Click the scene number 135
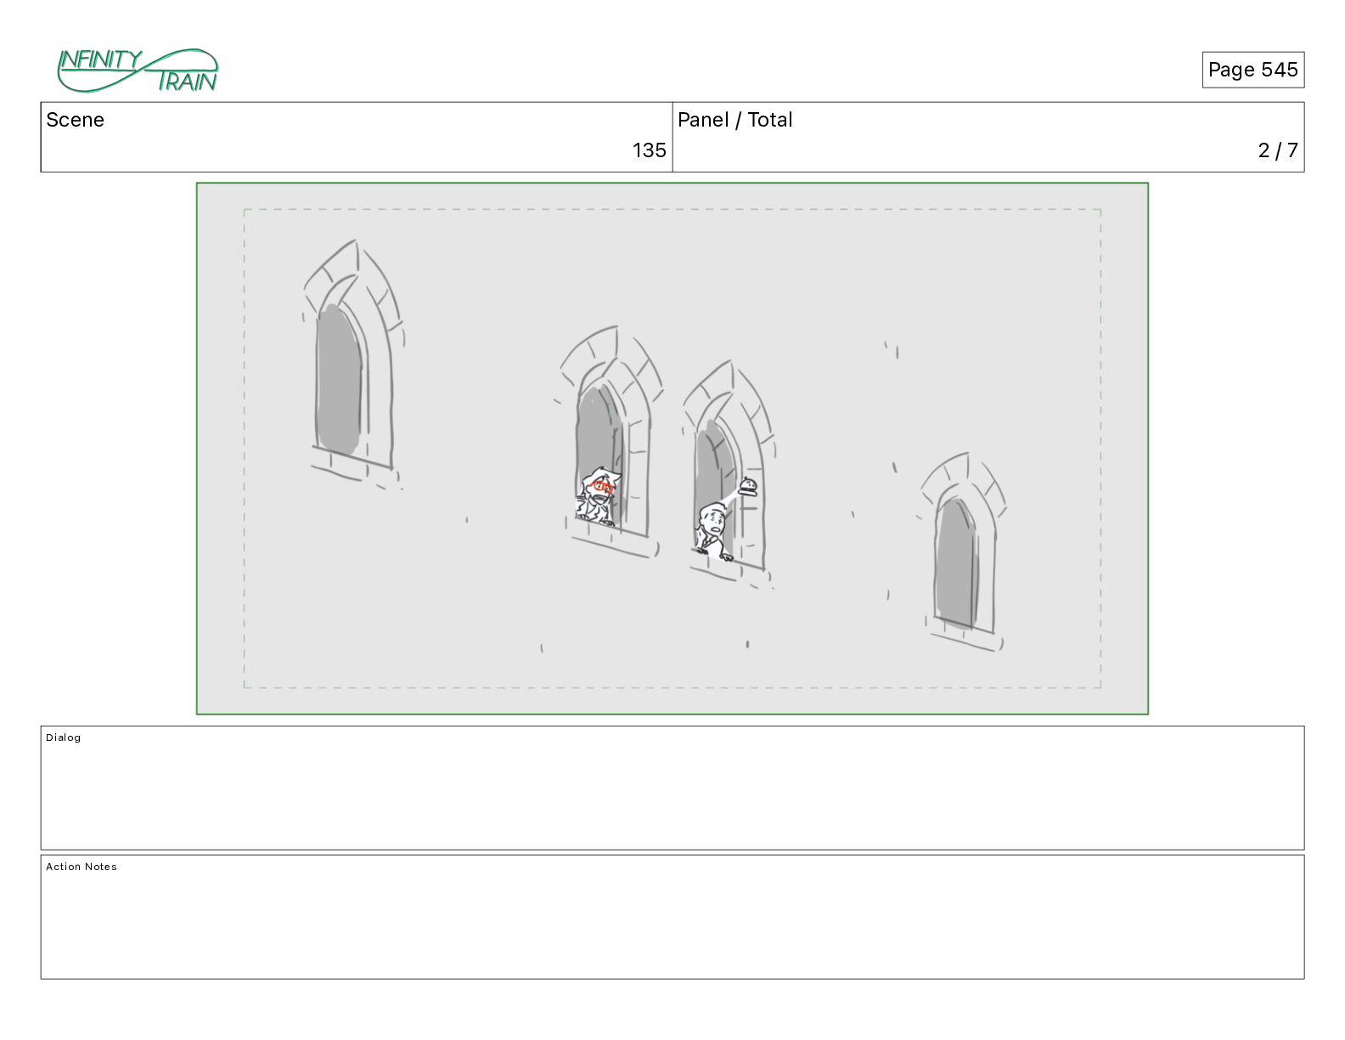The width and height of the screenshot is (1345, 1040). tap(649, 150)
